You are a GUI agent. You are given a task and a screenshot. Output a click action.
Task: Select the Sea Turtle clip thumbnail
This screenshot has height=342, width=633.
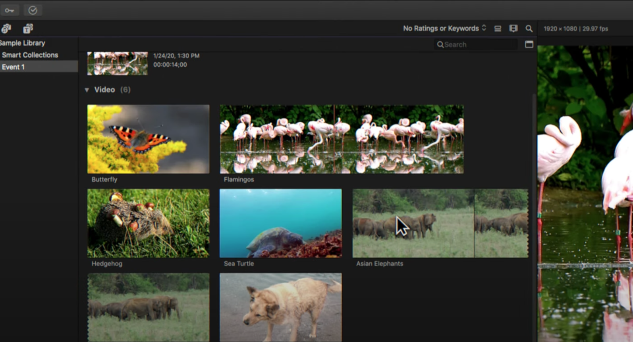point(280,223)
